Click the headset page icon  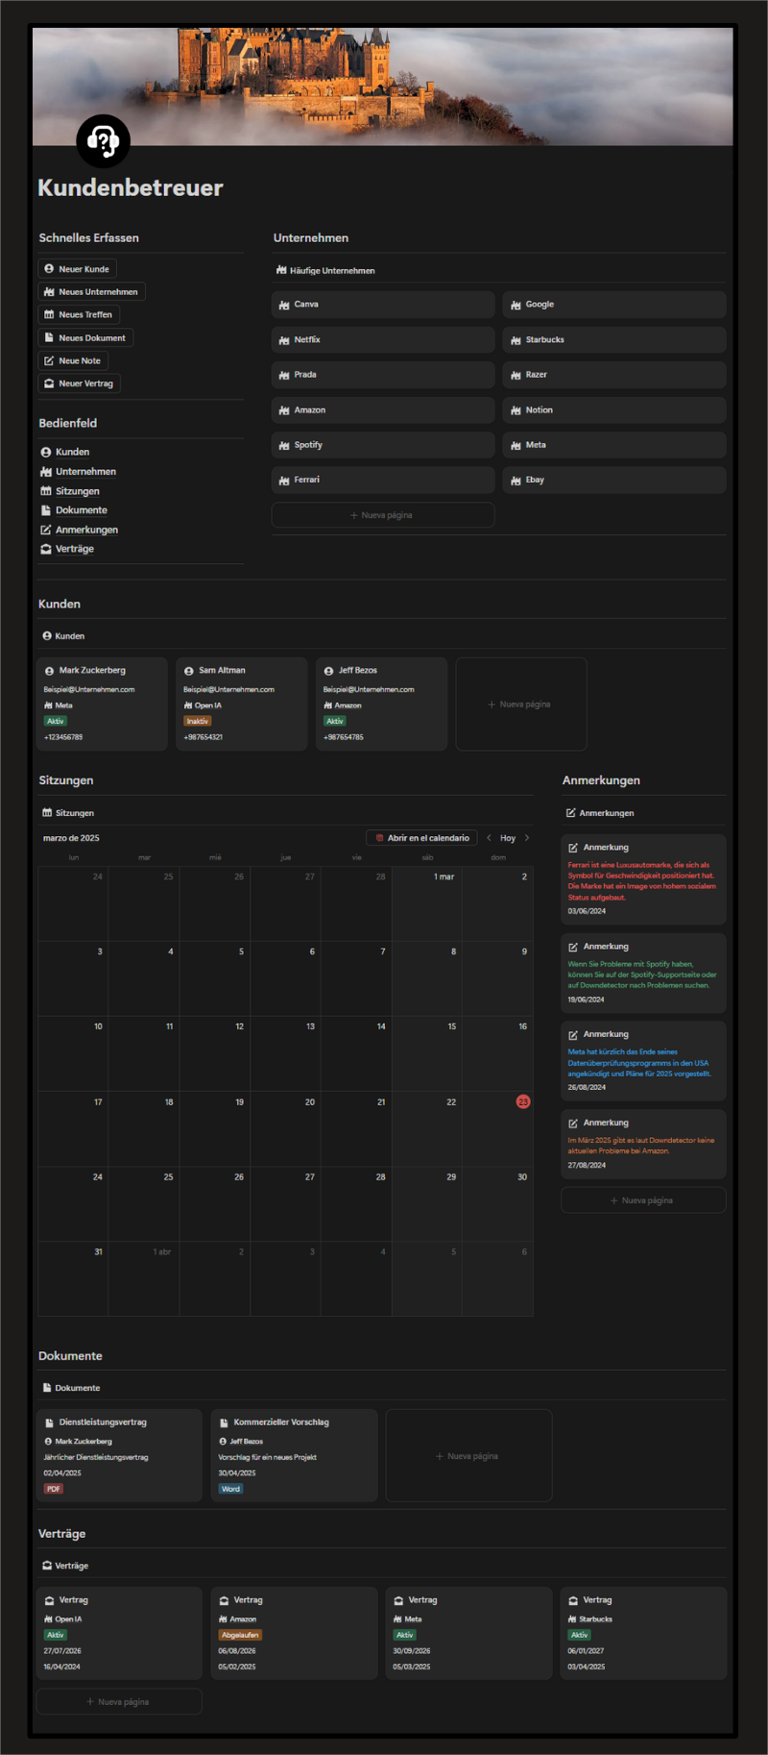(x=103, y=141)
